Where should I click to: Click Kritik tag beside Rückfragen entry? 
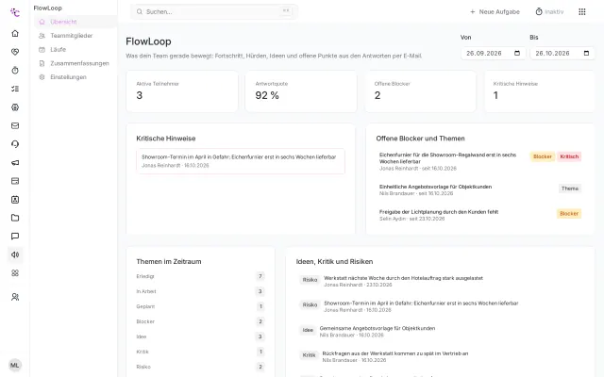point(309,355)
